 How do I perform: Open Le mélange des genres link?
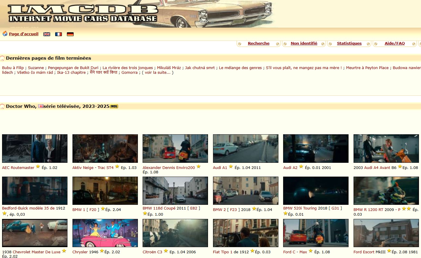coord(240,68)
